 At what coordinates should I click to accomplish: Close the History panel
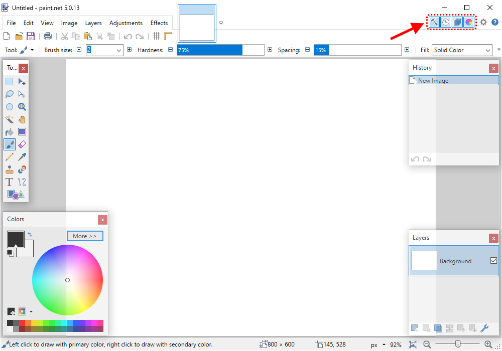pos(493,68)
